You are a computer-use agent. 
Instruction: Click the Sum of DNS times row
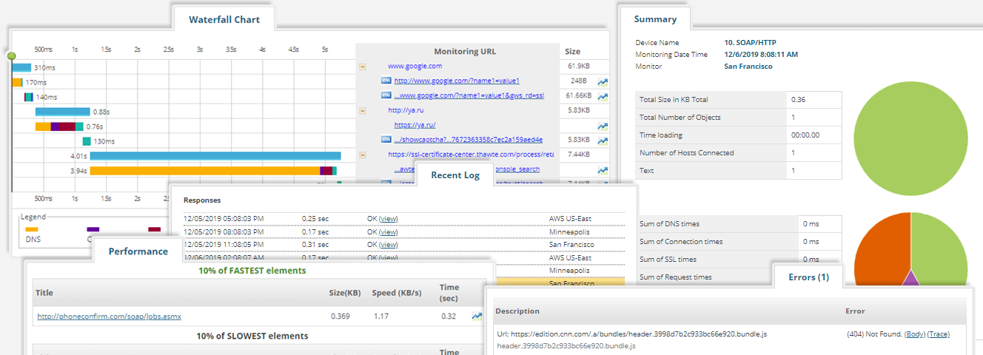point(738,224)
